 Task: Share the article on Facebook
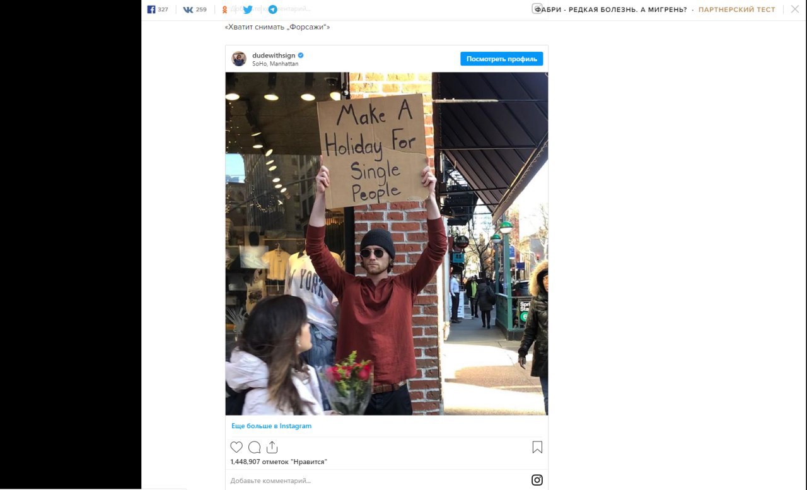[157, 9]
